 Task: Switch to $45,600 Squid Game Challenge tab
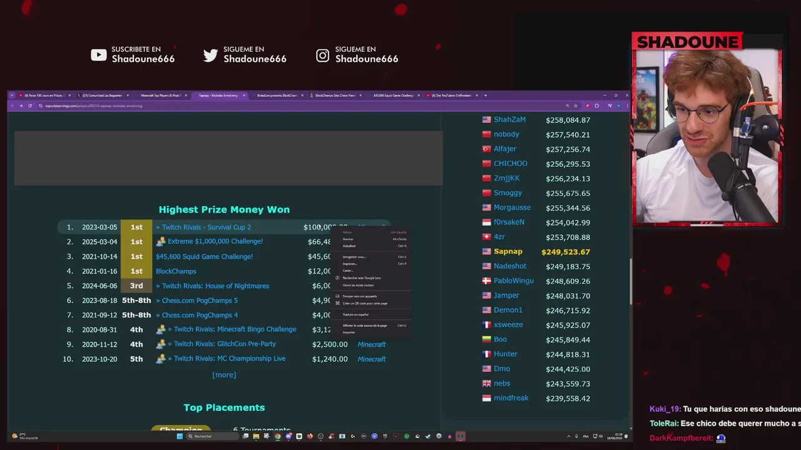pos(393,96)
